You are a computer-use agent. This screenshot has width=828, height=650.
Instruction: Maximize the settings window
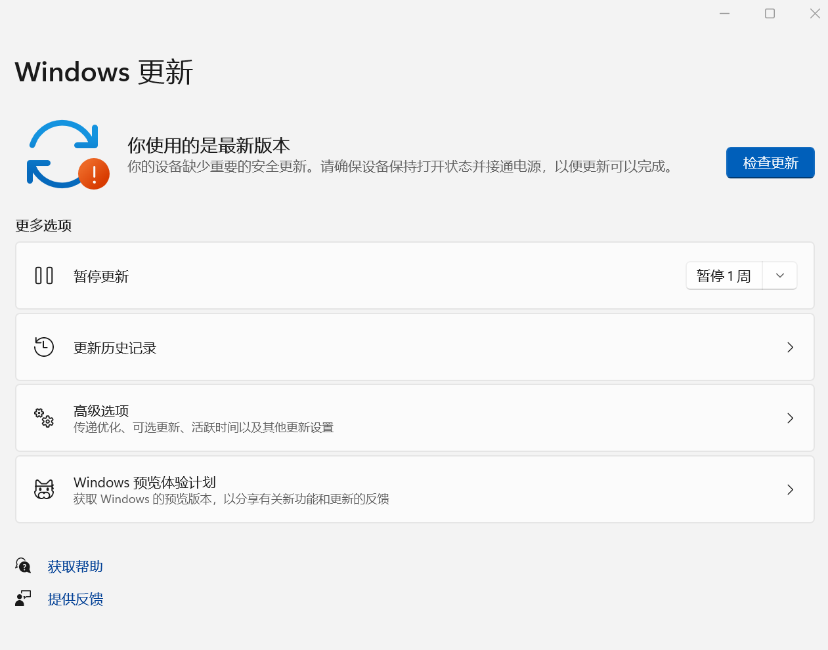(x=770, y=13)
